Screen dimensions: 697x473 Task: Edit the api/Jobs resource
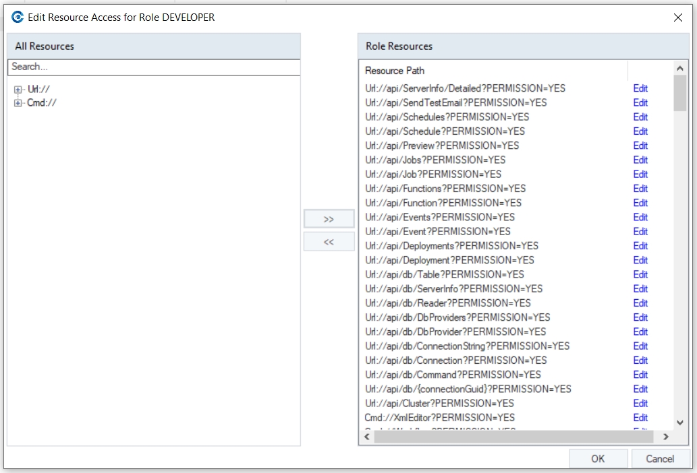click(x=640, y=160)
